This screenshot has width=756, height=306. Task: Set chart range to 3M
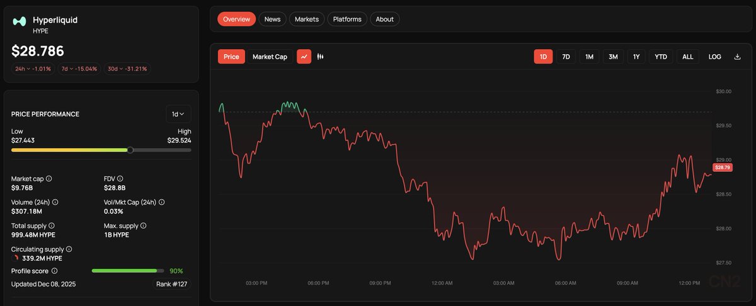[x=613, y=57]
